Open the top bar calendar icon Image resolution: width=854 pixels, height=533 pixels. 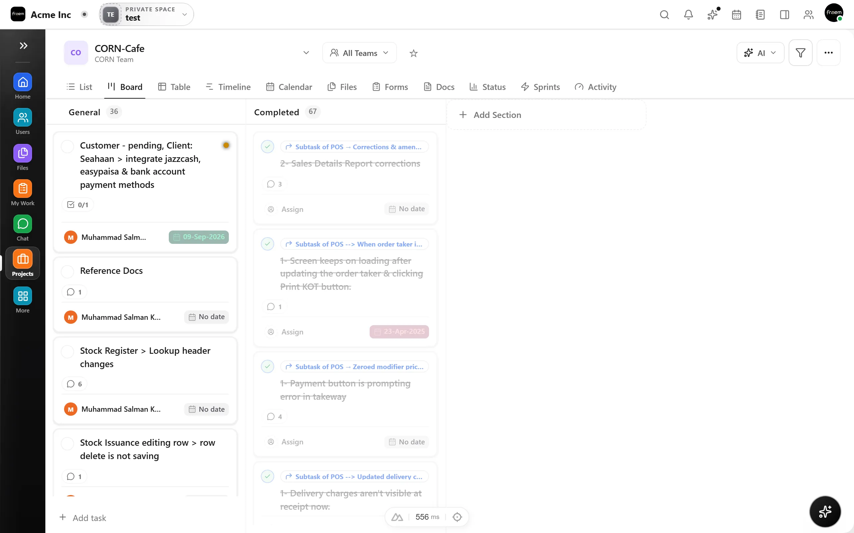[736, 14]
